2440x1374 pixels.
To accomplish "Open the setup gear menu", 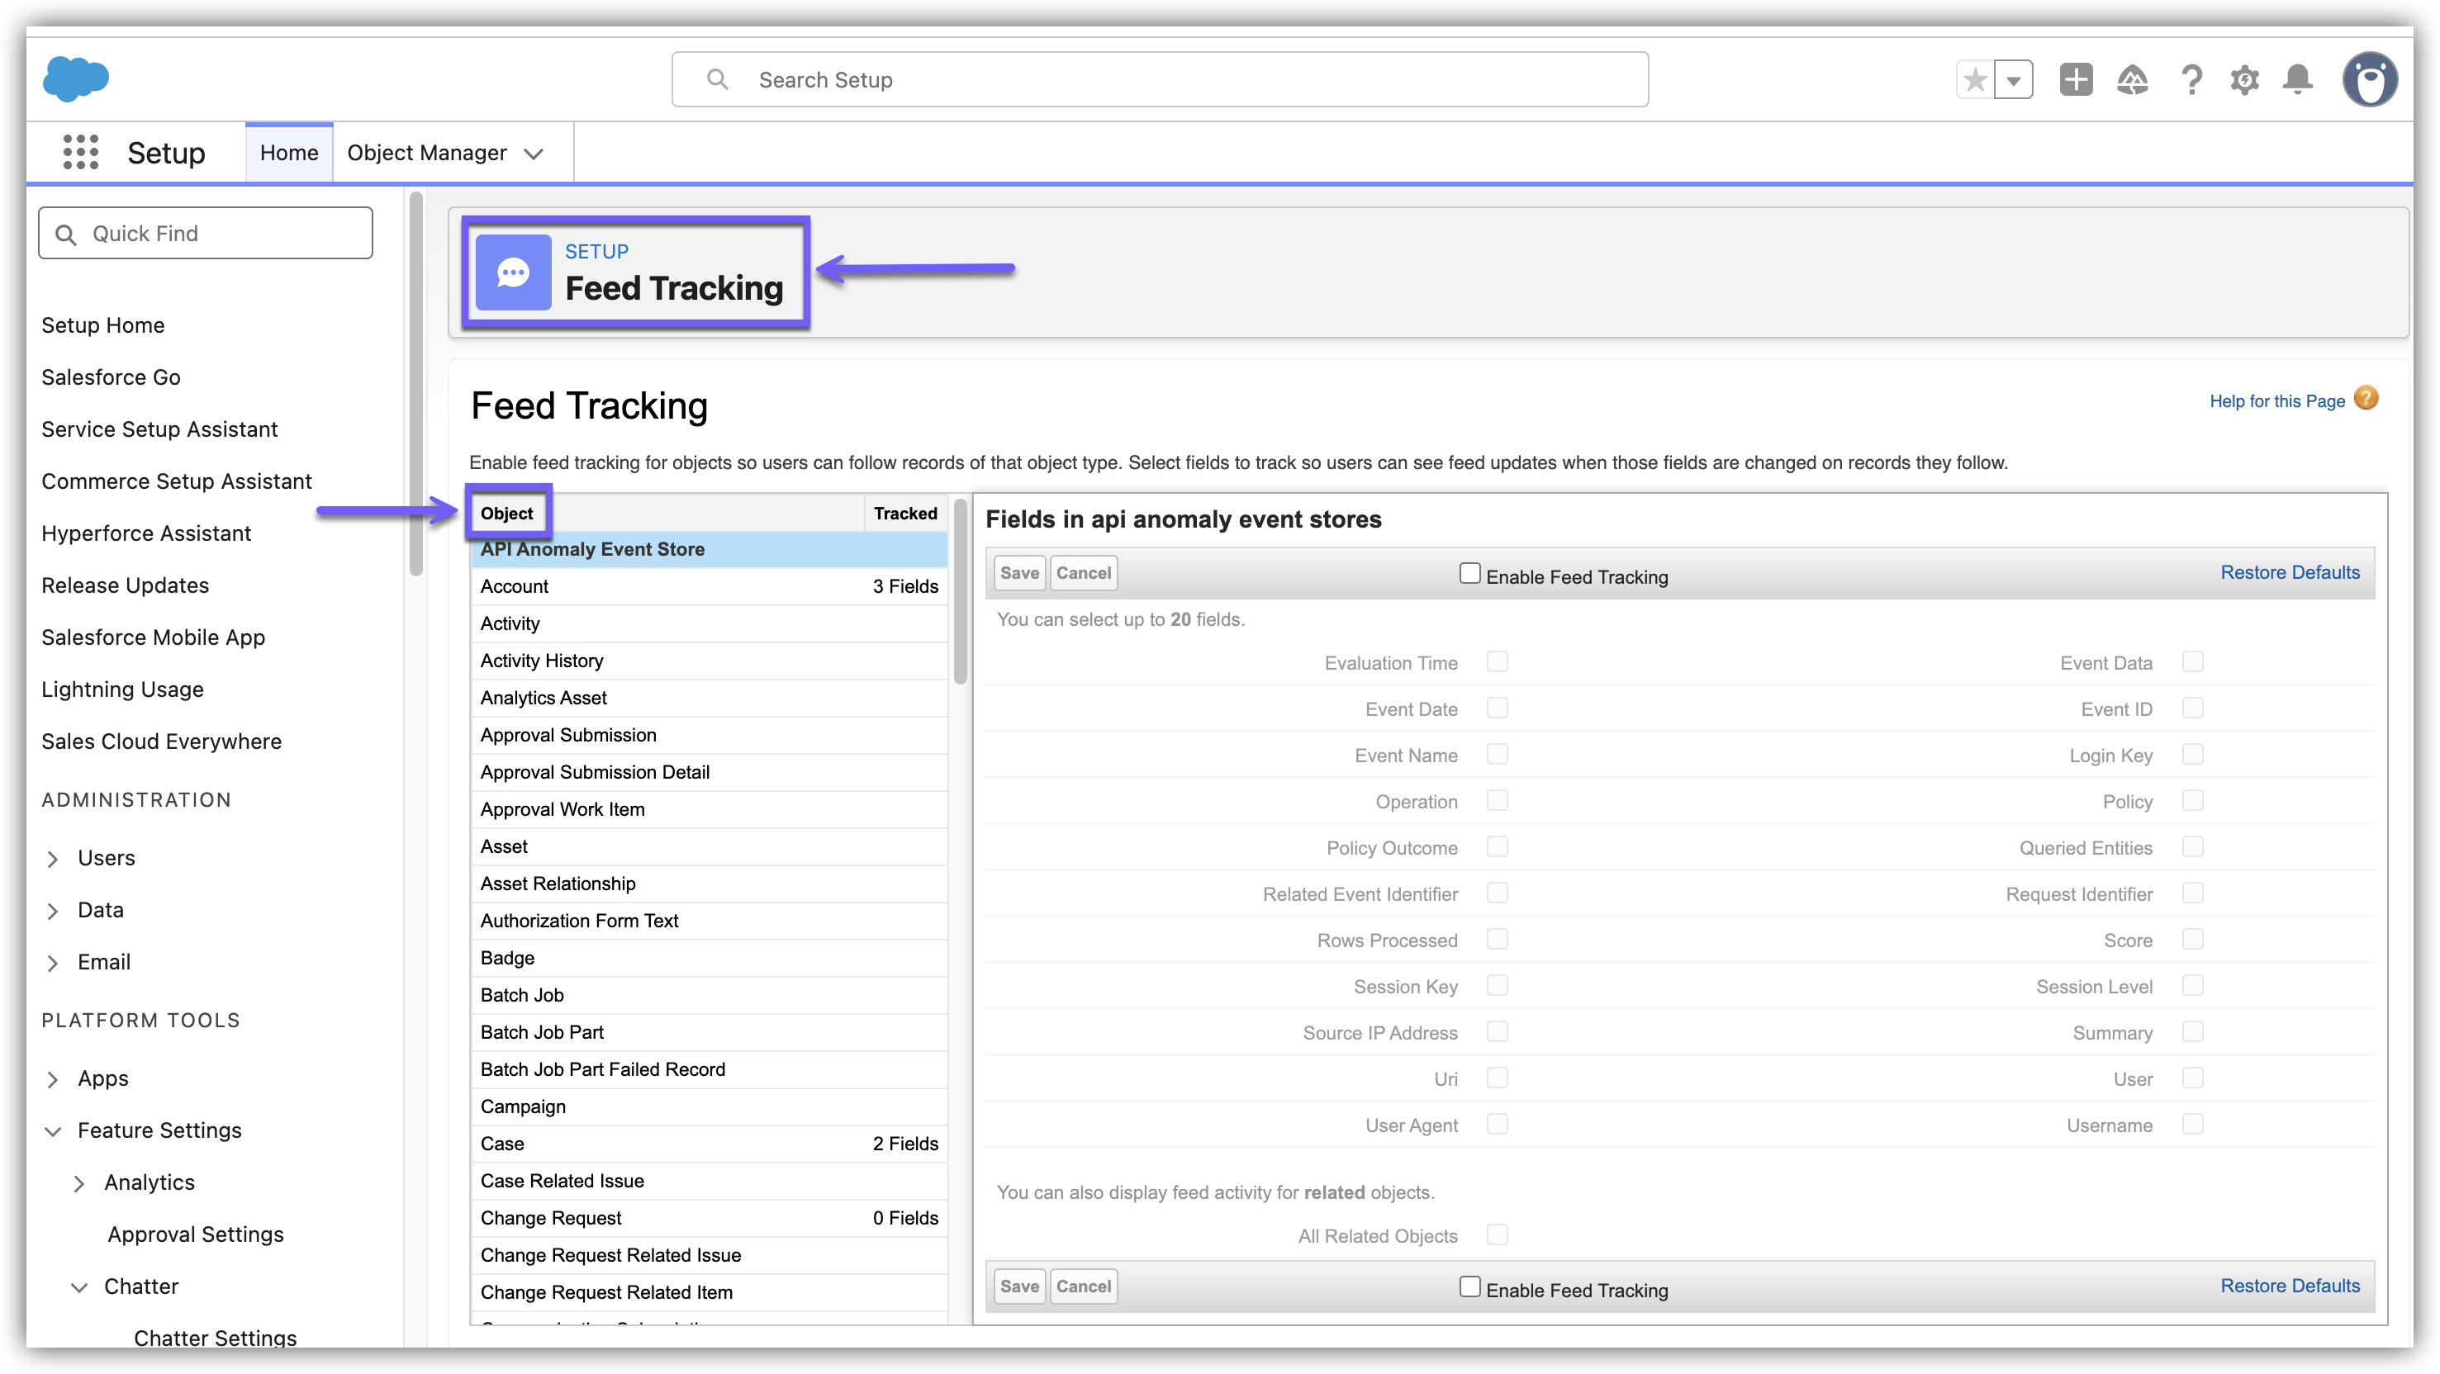I will pyautogui.click(x=2244, y=79).
